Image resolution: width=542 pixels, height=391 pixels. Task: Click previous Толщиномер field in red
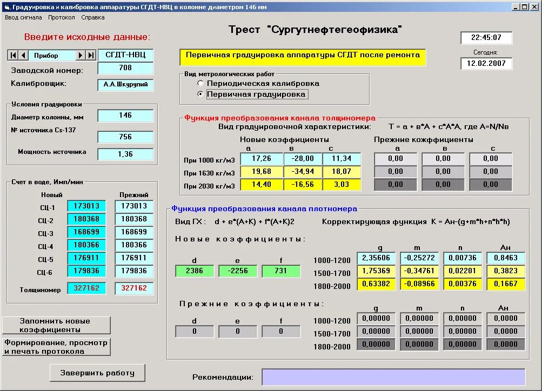point(134,288)
